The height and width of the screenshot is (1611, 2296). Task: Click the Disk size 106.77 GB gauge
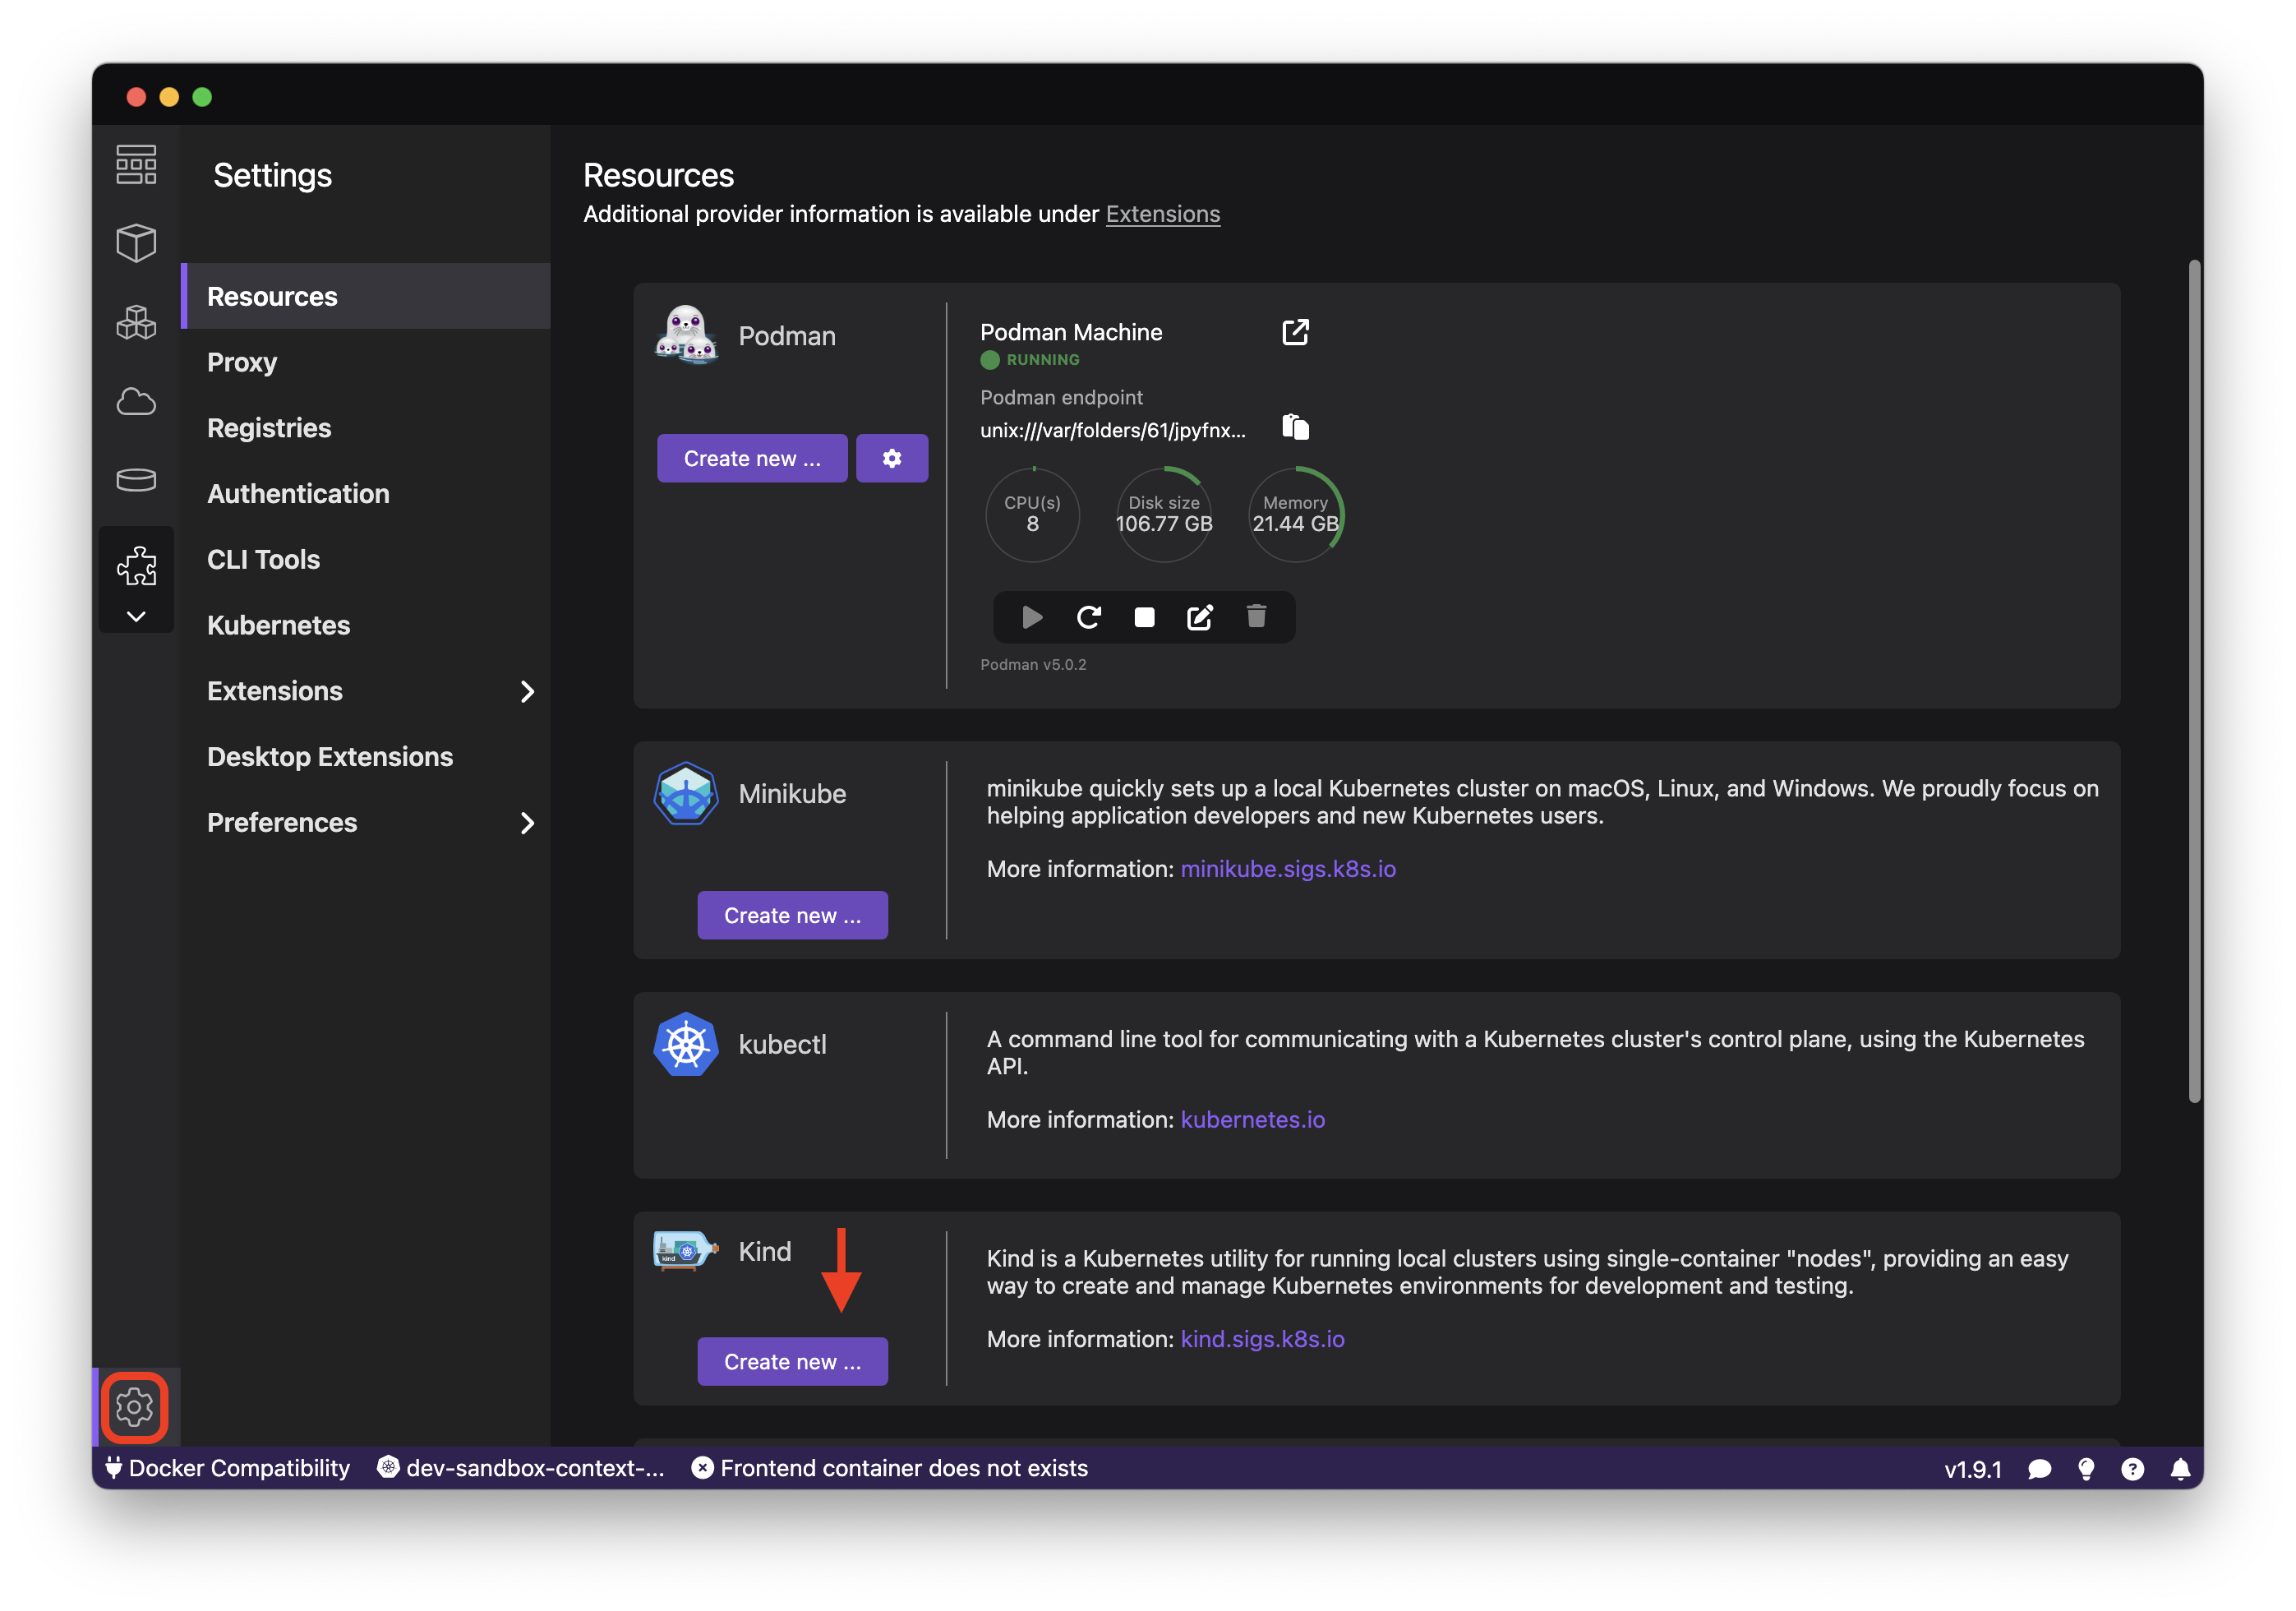click(1164, 514)
